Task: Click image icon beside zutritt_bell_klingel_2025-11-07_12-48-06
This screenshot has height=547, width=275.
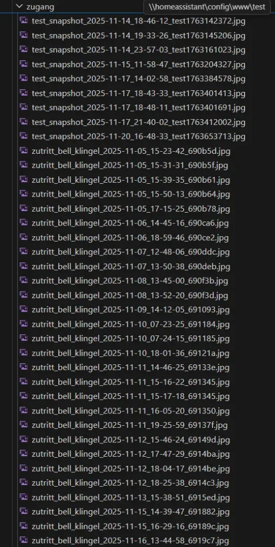Action: (23, 251)
